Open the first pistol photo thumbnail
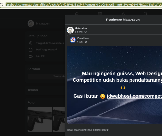 click(x=40, y=119)
